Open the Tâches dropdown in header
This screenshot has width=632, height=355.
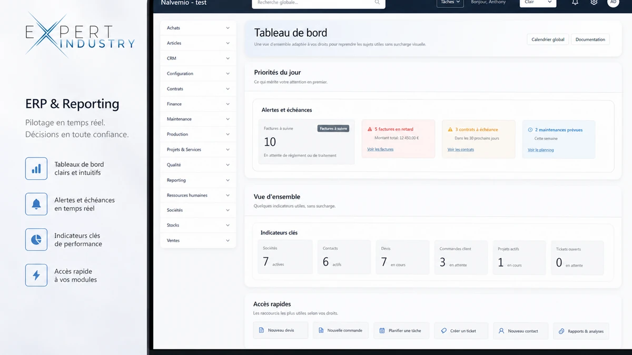click(x=450, y=2)
